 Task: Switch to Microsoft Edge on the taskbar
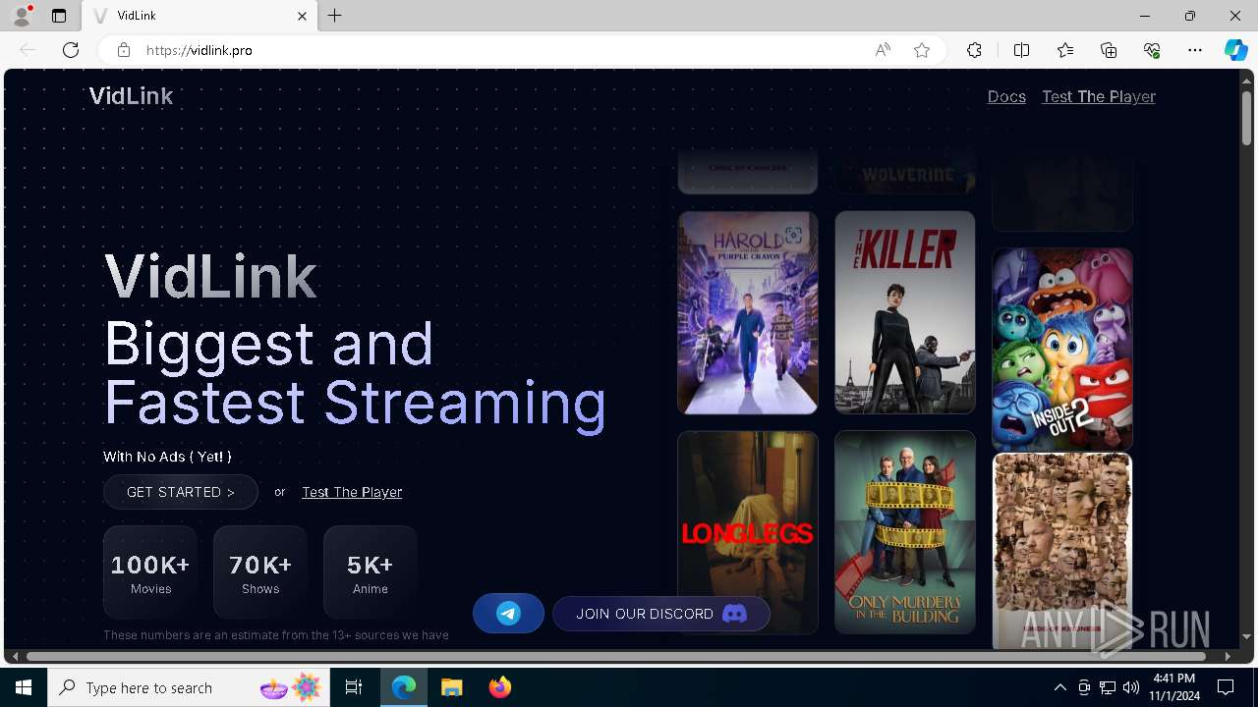(x=404, y=687)
